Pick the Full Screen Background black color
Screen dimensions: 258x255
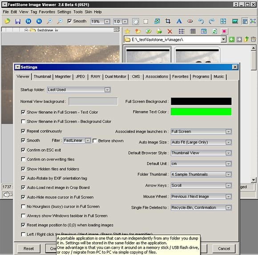click(201, 101)
